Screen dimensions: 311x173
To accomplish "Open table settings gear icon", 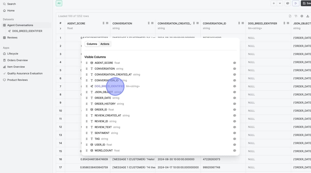I will point(302,16).
